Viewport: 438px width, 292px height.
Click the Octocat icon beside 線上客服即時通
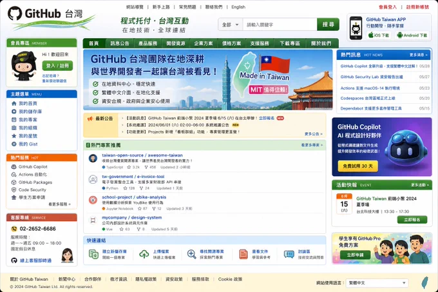[x=14, y=260]
